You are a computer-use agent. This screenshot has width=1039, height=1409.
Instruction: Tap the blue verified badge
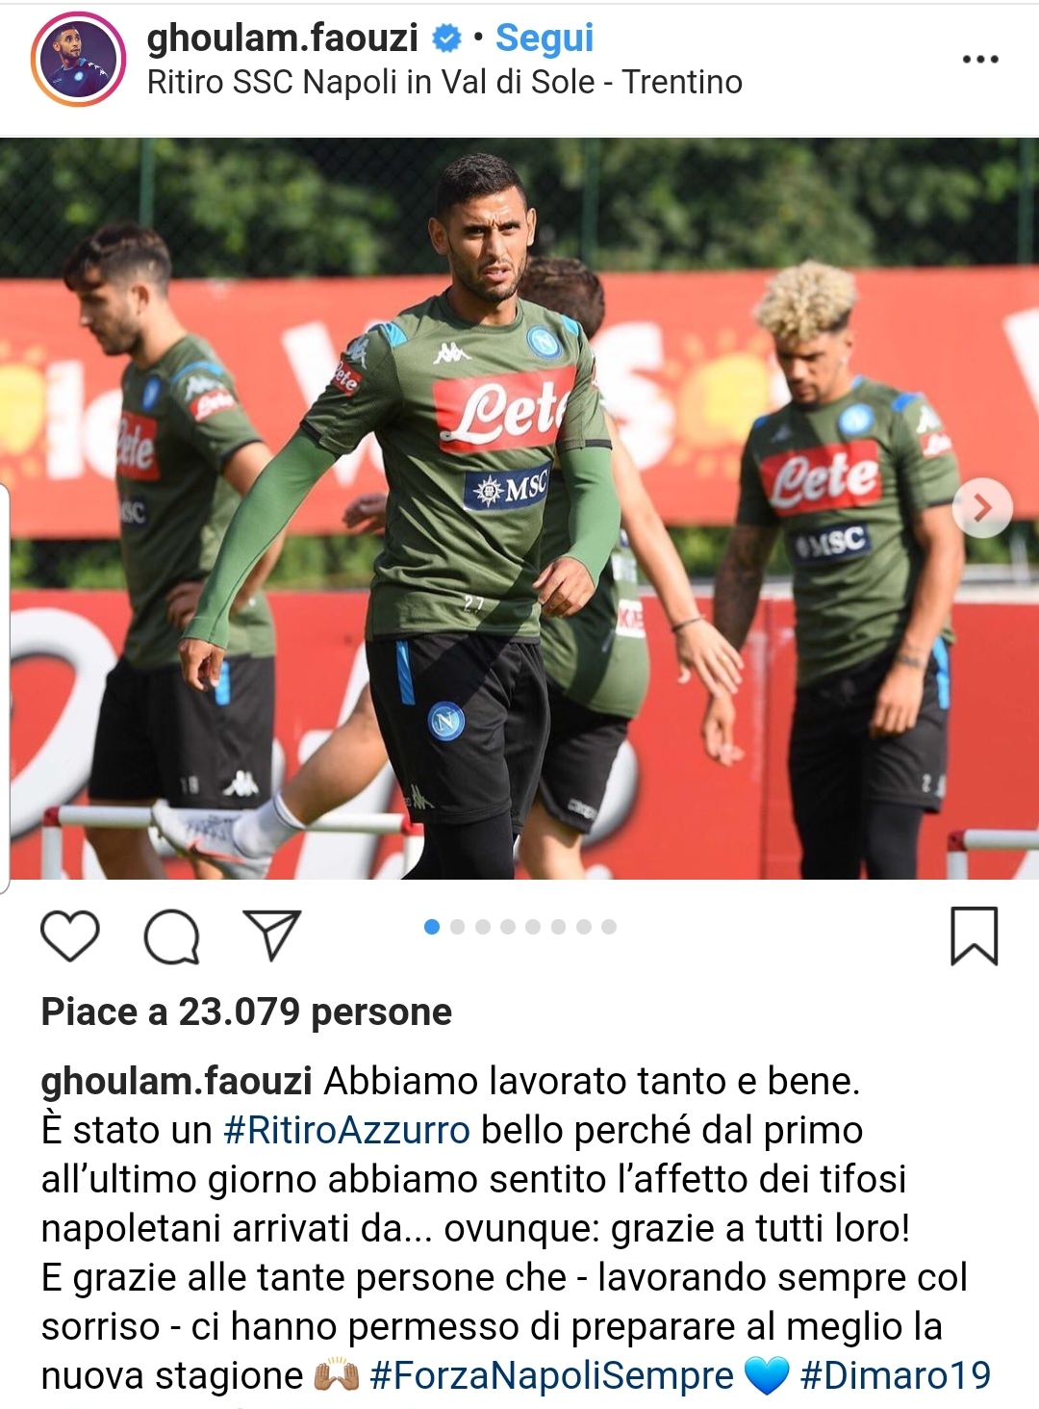(446, 38)
